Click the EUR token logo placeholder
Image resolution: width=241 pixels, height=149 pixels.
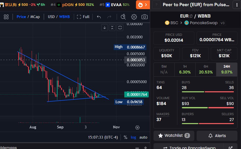156,5
